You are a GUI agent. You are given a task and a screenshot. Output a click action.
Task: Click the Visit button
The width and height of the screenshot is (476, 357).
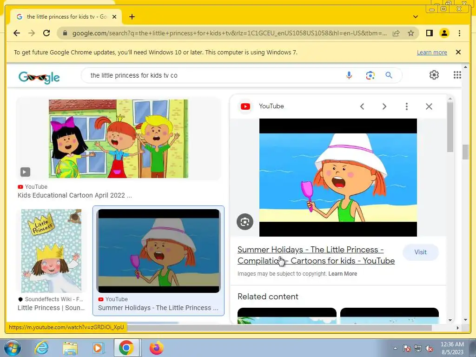(420, 252)
